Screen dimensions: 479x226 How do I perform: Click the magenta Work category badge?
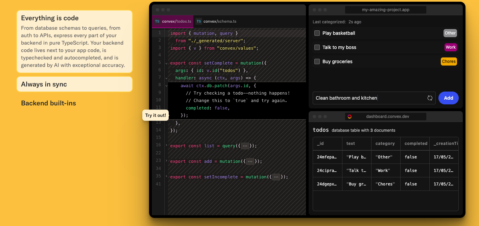451,47
